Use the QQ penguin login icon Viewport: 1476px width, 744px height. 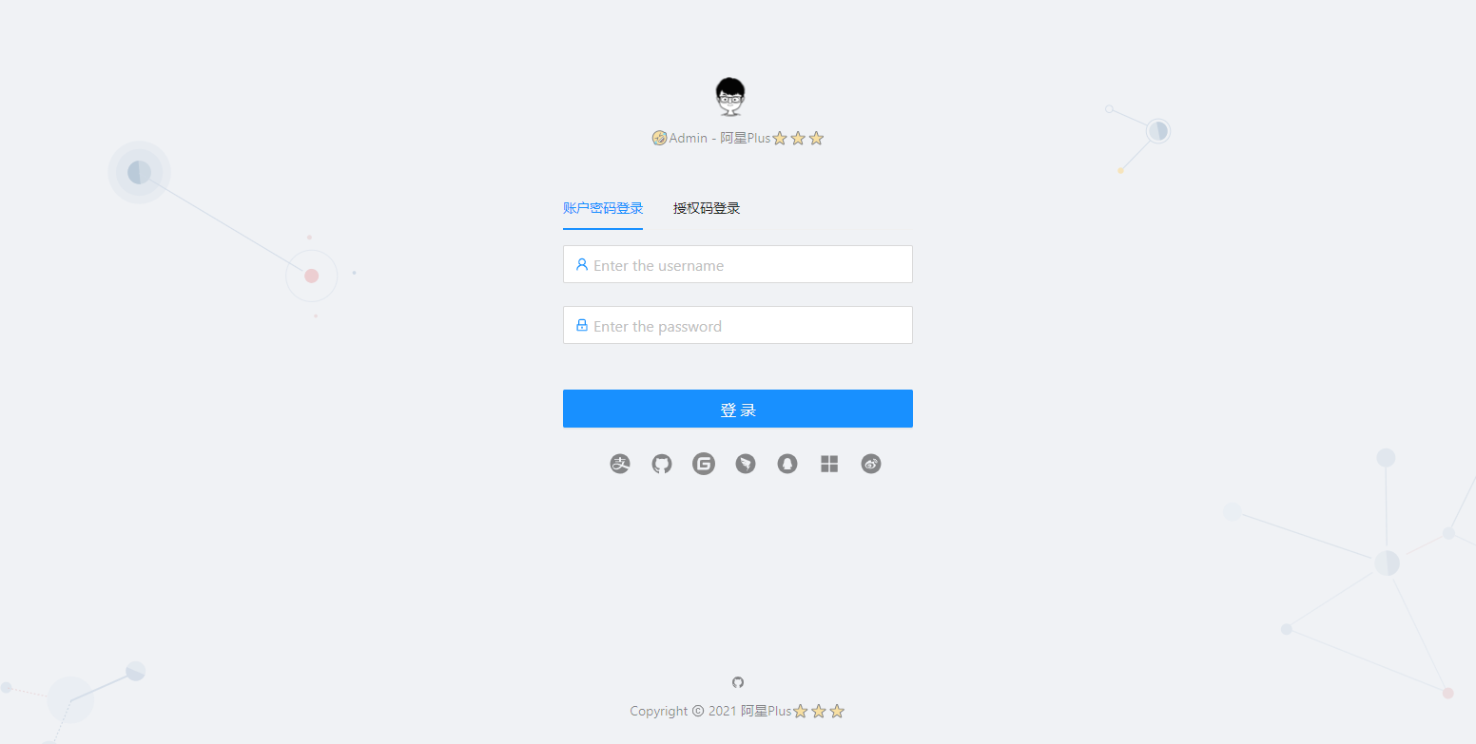point(787,464)
